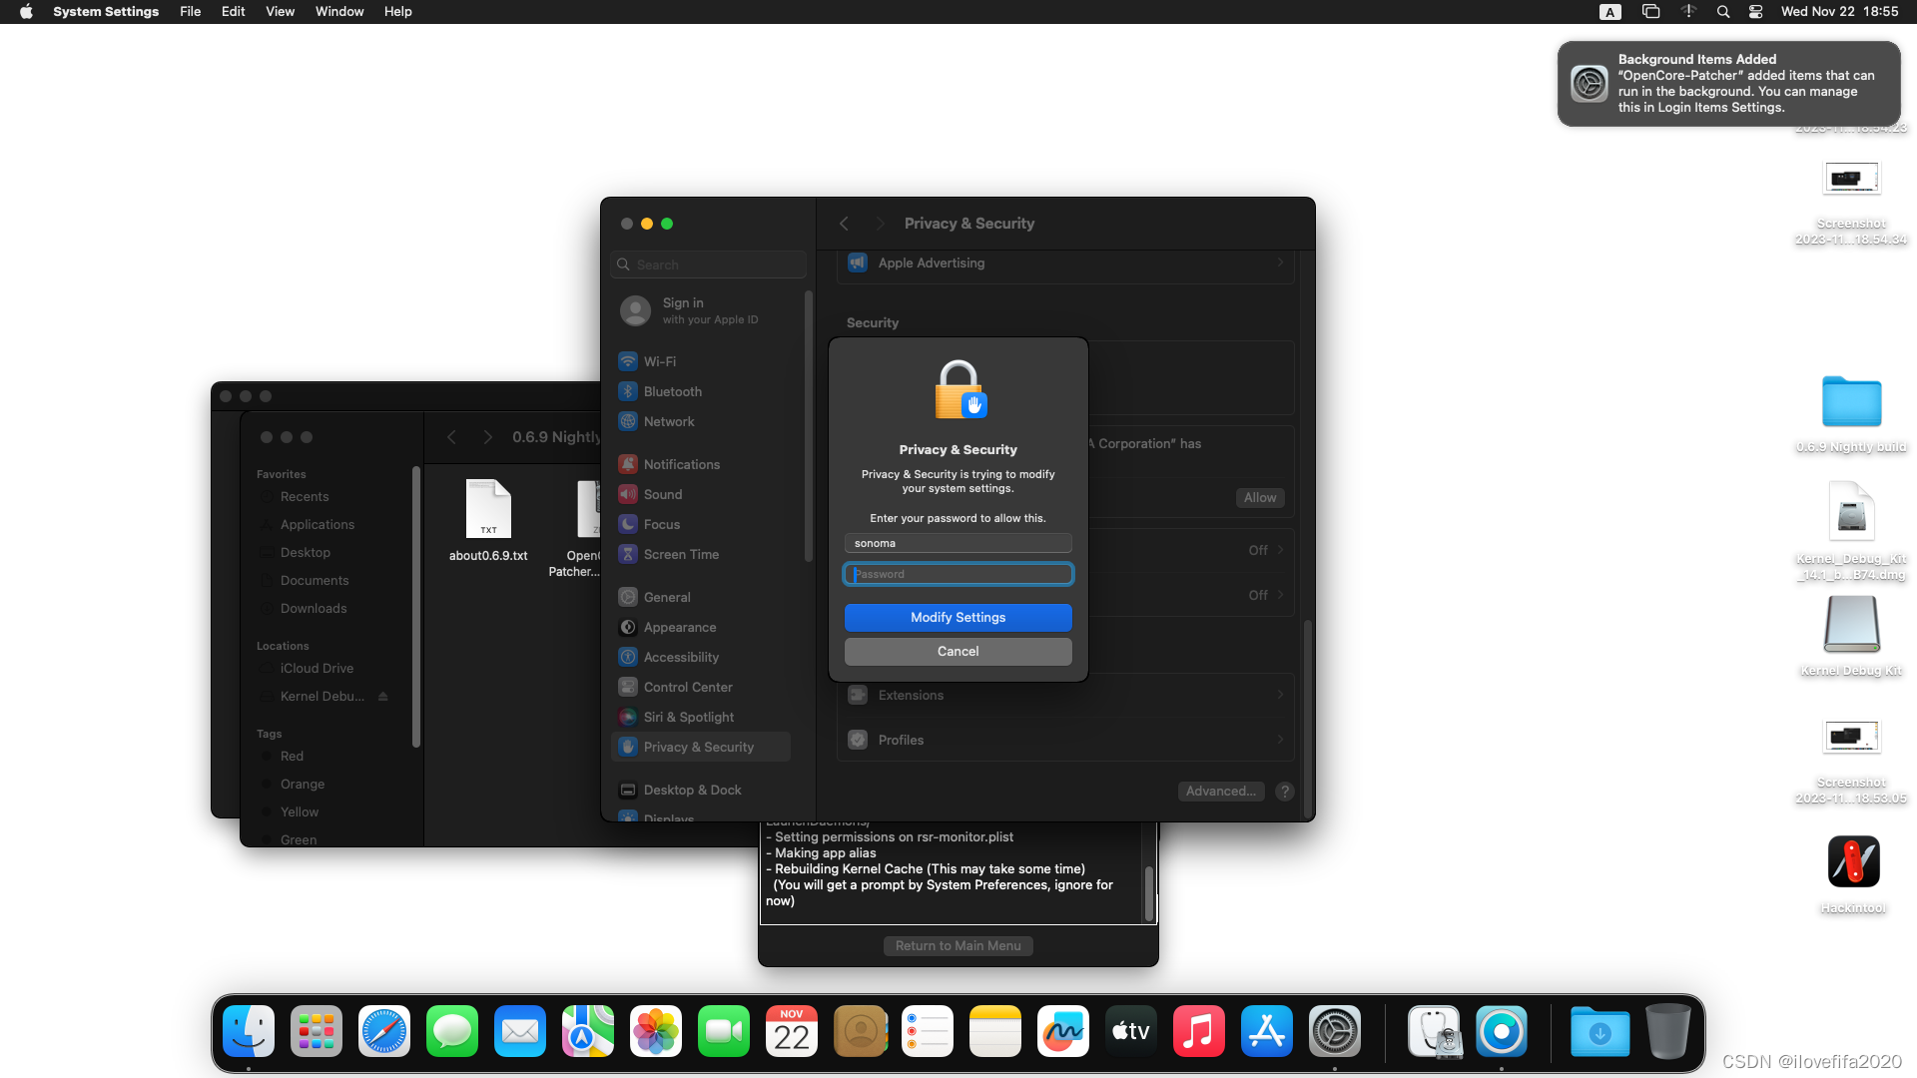Open the View menu
Image resolution: width=1917 pixels, height=1078 pixels.
click(x=280, y=11)
